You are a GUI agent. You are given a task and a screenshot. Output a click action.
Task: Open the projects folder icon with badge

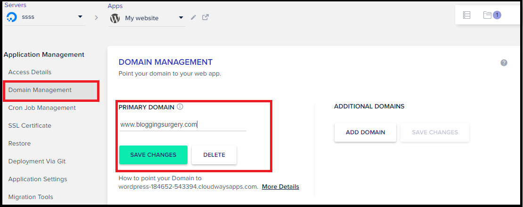tap(488, 15)
